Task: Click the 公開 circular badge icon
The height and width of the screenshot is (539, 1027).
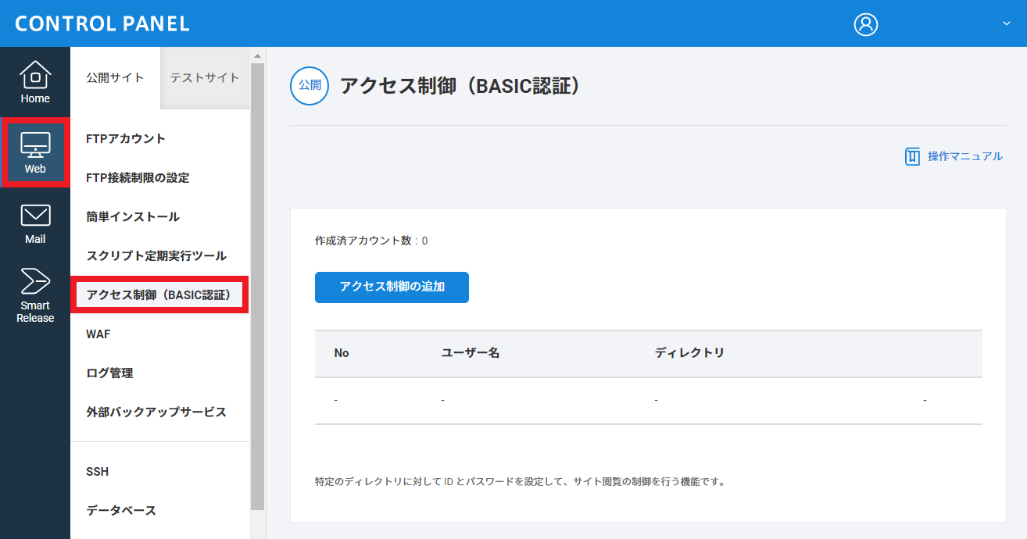Action: 310,86
